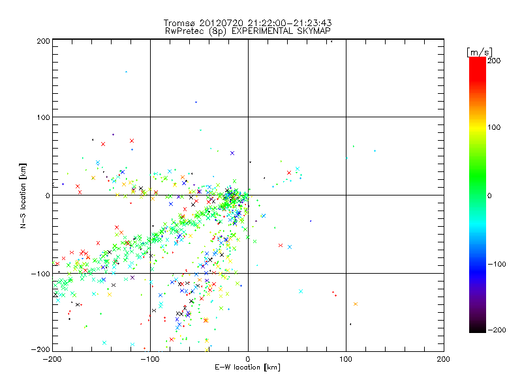Click the y-axis 100 tick label

(x=44, y=118)
